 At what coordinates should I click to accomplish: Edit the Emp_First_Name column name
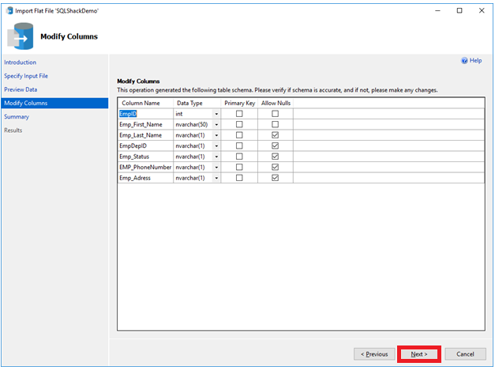pyautogui.click(x=145, y=125)
